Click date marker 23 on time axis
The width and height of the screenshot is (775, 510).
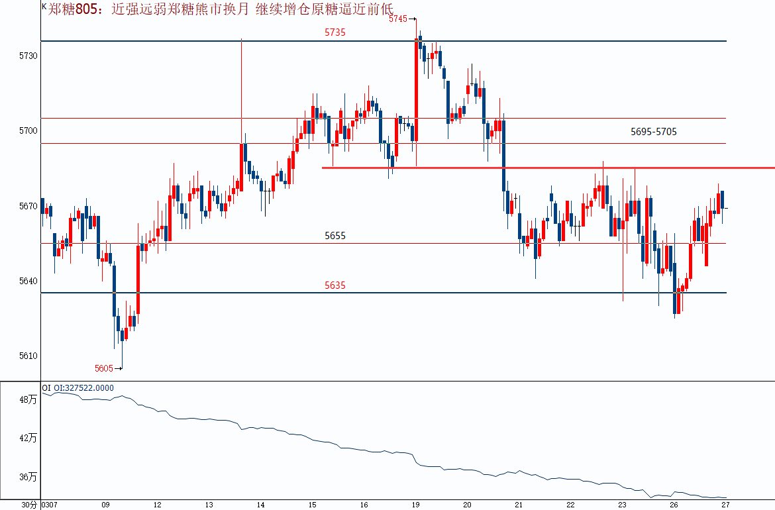(622, 505)
